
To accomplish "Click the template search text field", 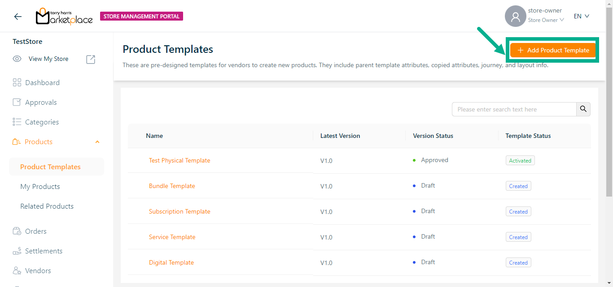I will pos(514,109).
